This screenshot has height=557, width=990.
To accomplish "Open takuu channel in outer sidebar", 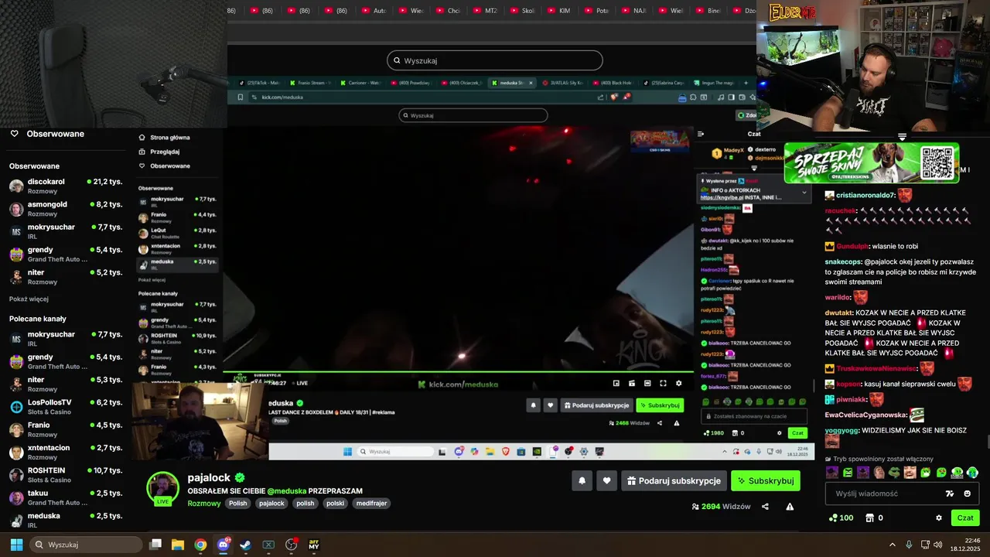I will (x=66, y=497).
